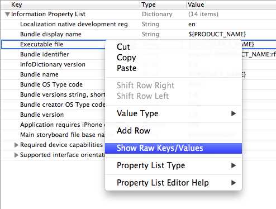
Task: Expand the Supported interface orientations row
Action: click(x=16, y=155)
